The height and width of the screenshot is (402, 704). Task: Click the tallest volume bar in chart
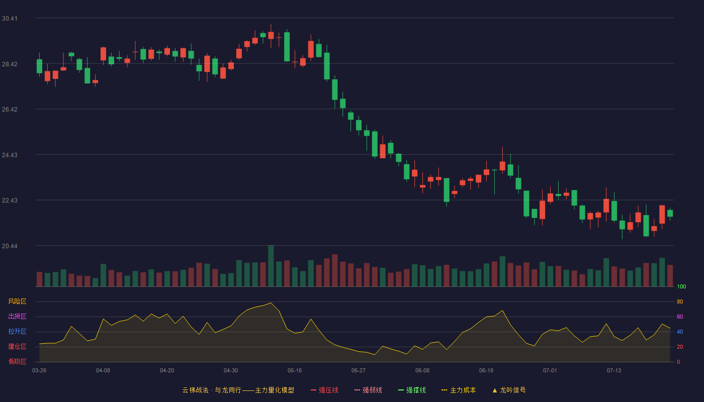click(x=271, y=266)
